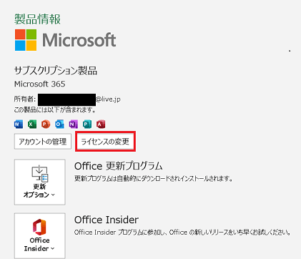Image resolution: width=301 pixels, height=259 pixels.
Task: Click この製品には以下が含まれます text
Action: 55,110
